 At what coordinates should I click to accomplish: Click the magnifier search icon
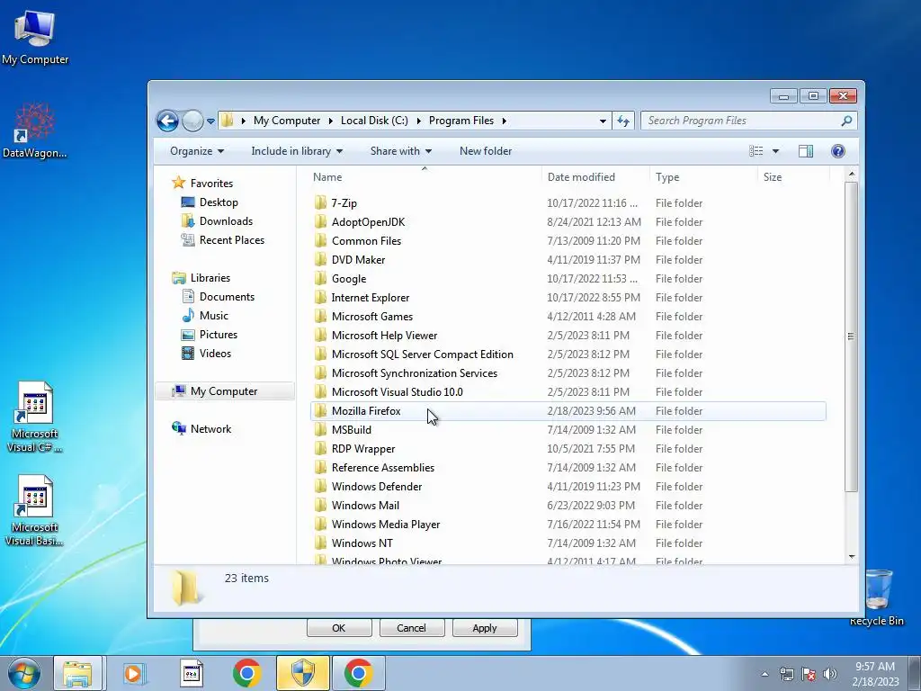(846, 121)
